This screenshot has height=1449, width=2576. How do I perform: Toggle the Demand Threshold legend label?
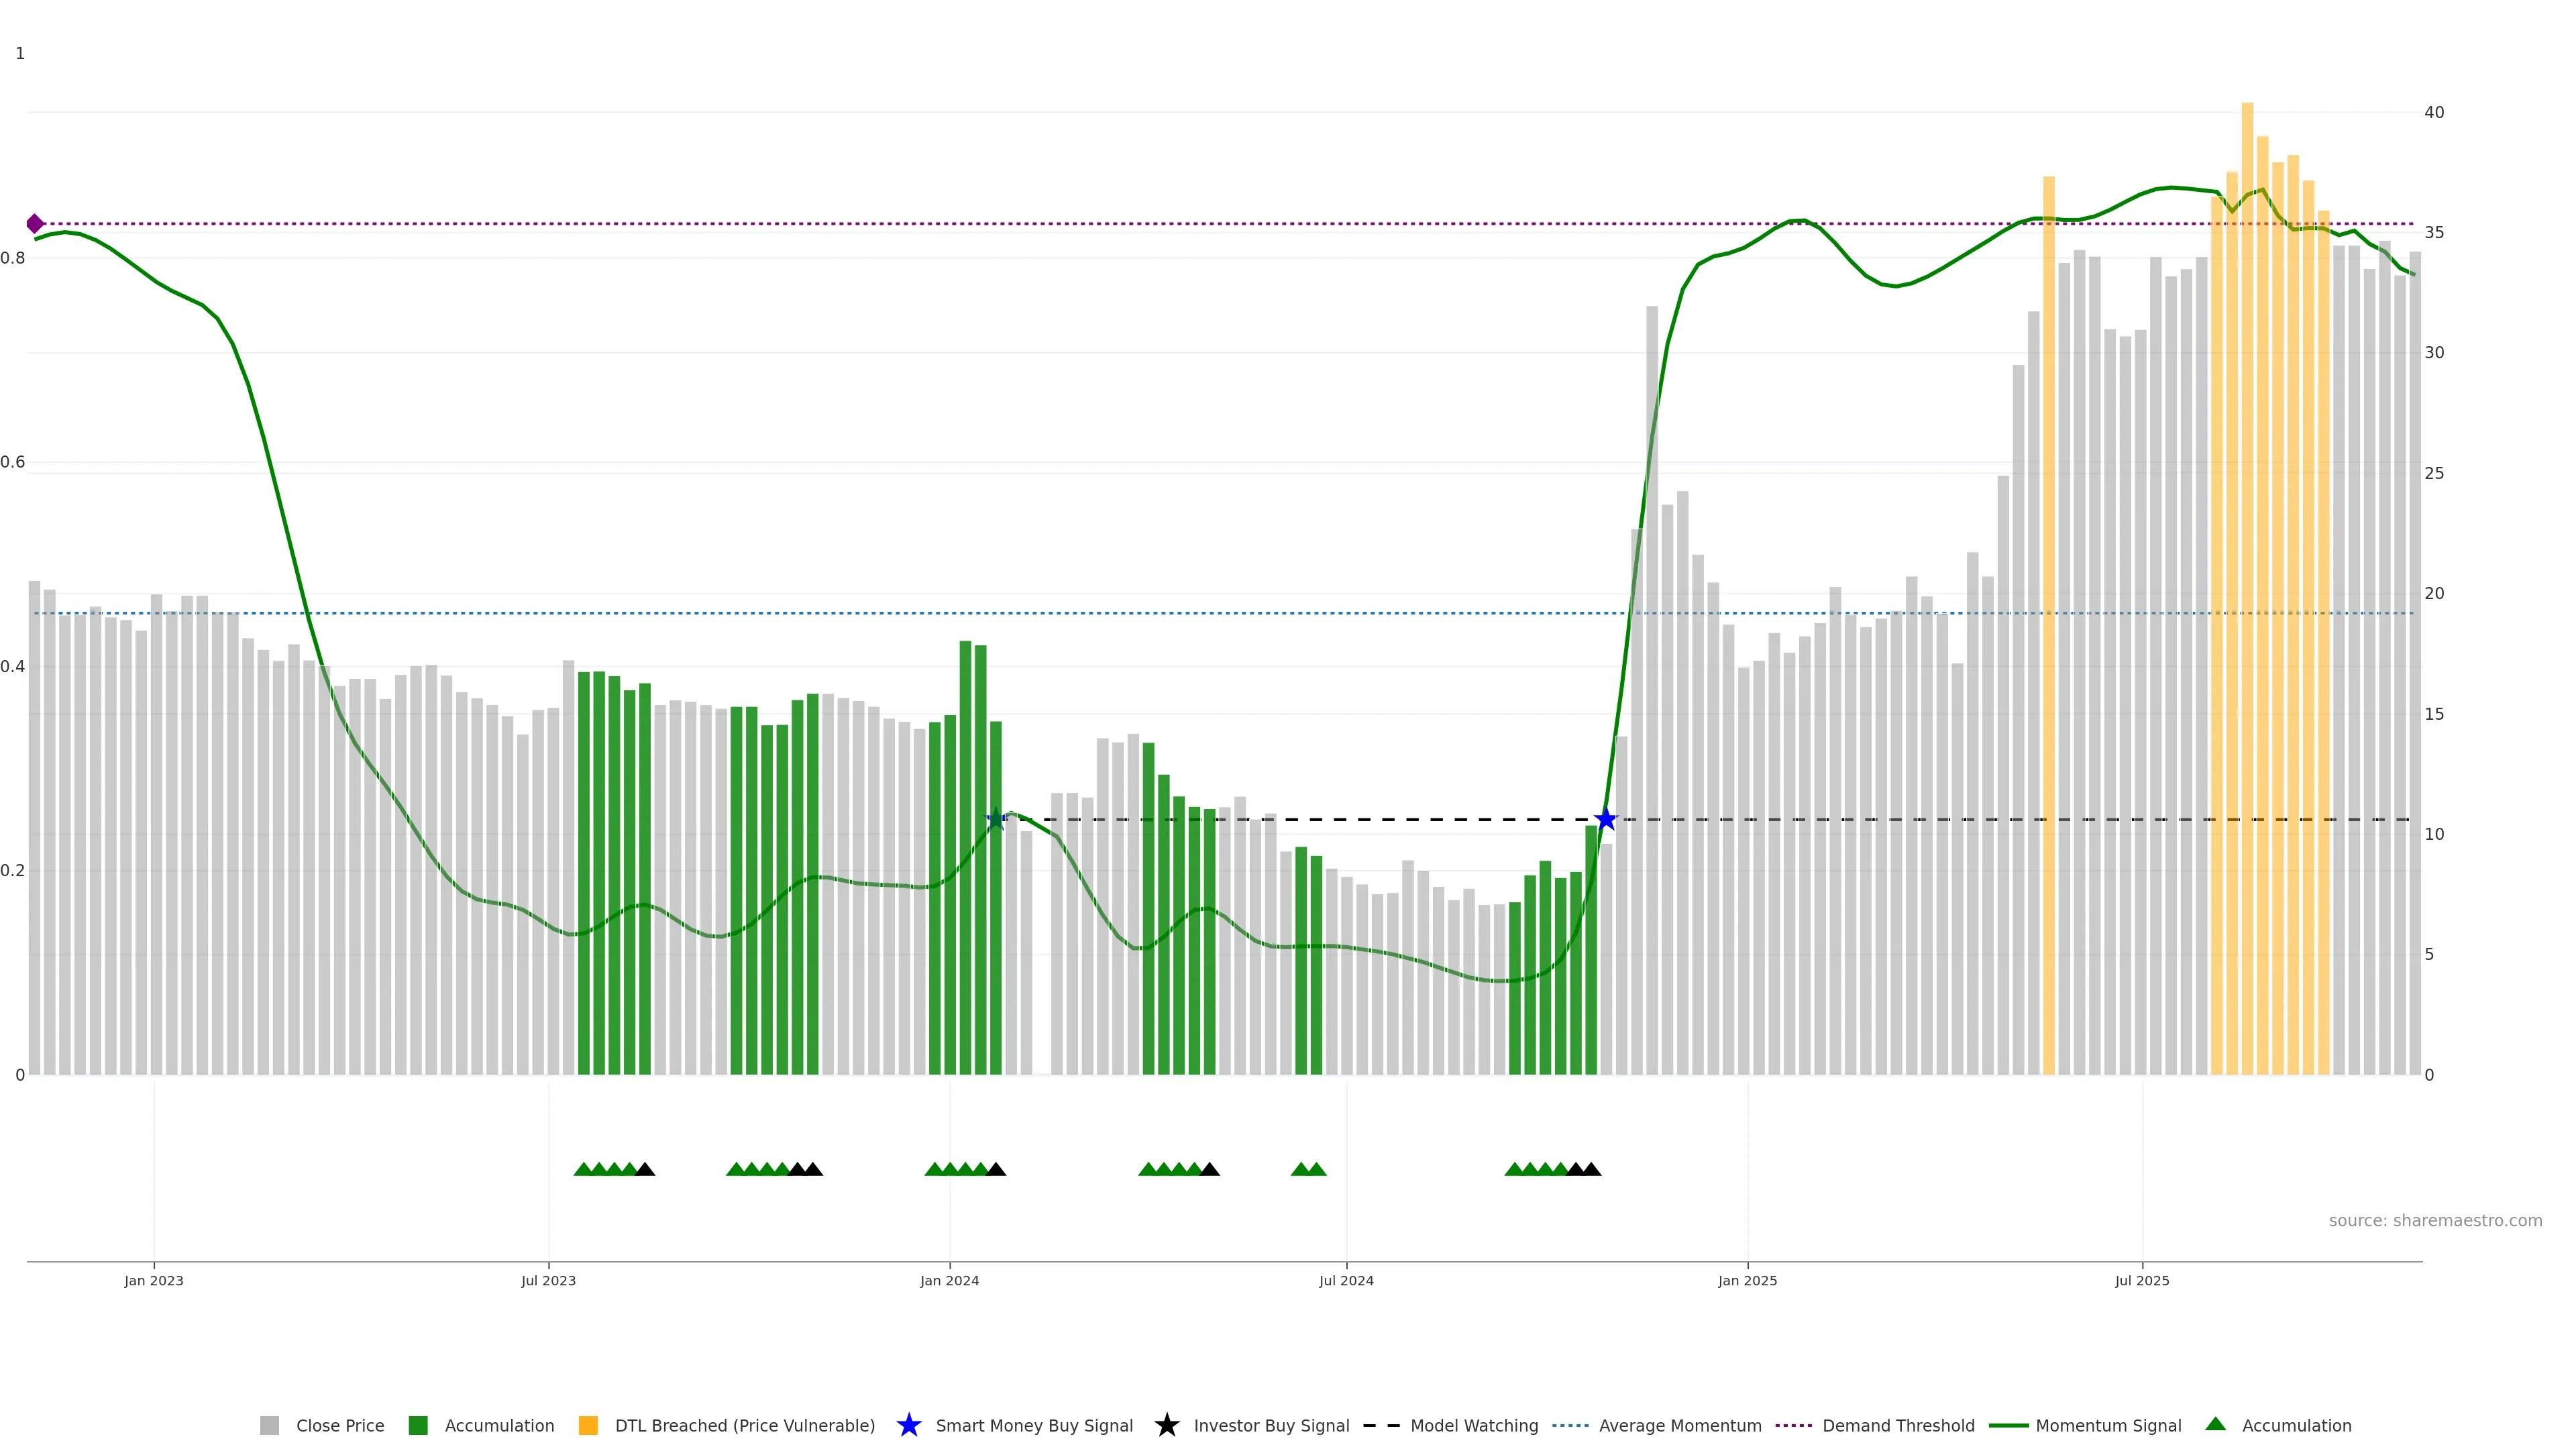click(1898, 1425)
